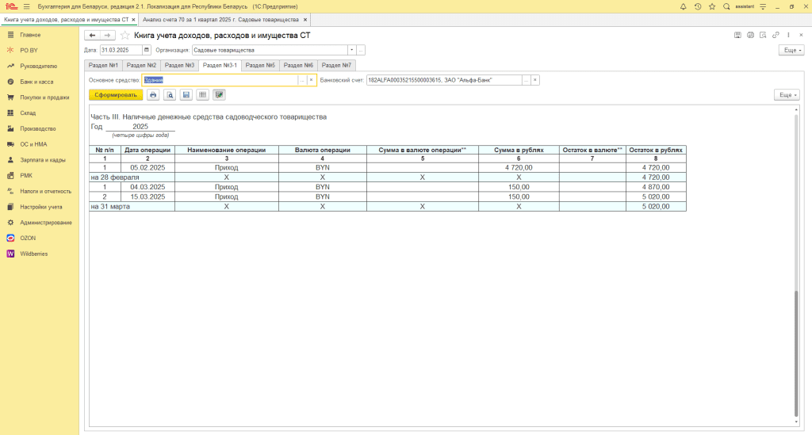Click the Сформировать button
This screenshot has width=812, height=435.
pos(116,94)
